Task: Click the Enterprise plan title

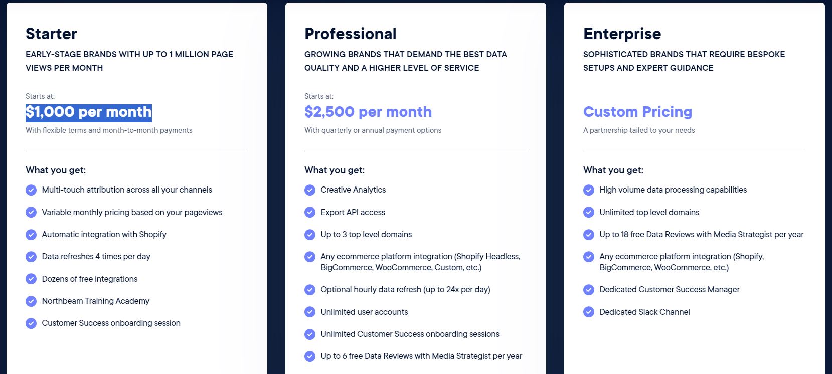Action: tap(622, 34)
